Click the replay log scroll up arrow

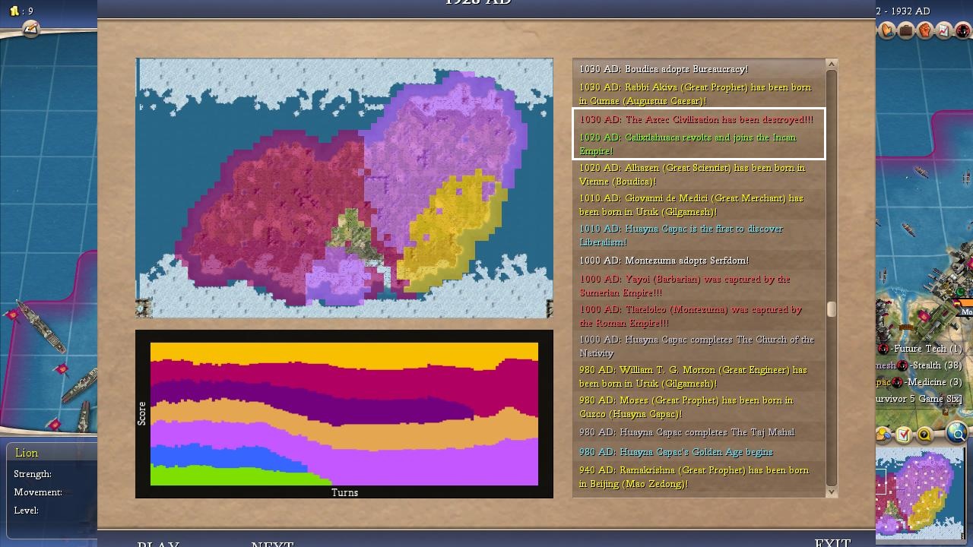[x=832, y=65]
